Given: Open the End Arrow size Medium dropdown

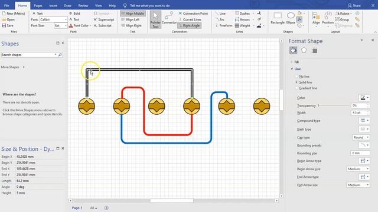Looking at the screenshot, I should pyautogui.click(x=359, y=185).
